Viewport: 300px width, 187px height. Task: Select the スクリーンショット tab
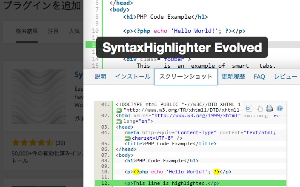pyautogui.click(x=186, y=77)
